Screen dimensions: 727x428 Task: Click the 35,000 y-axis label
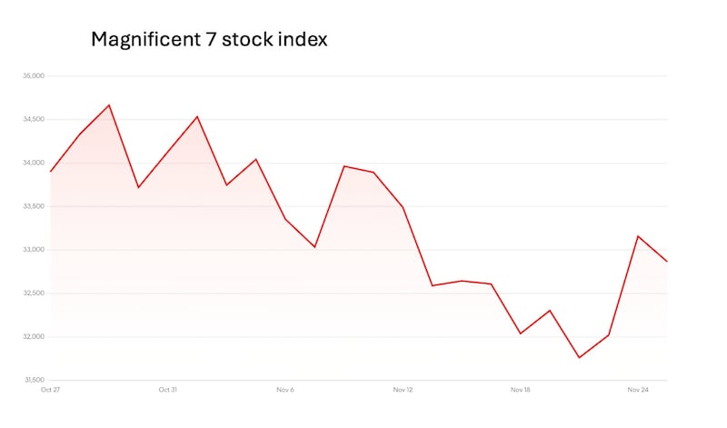point(34,76)
